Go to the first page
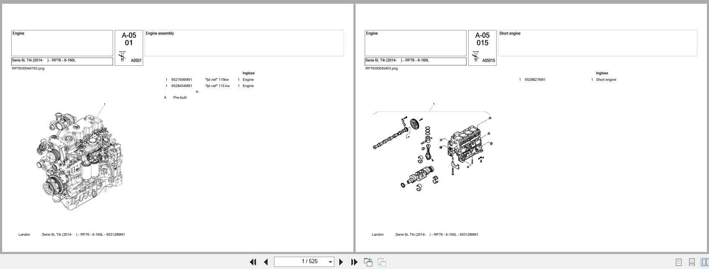Viewport: 709px width, 269px height. click(x=253, y=262)
